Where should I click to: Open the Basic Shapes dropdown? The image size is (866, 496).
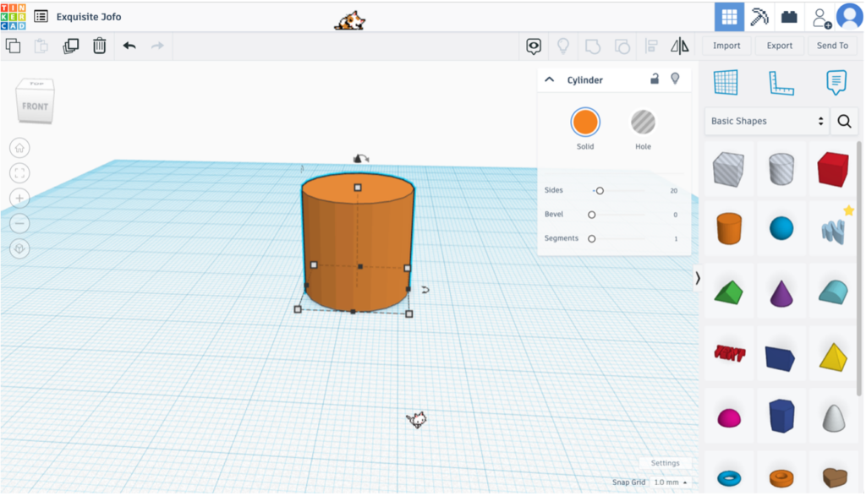[x=766, y=121]
